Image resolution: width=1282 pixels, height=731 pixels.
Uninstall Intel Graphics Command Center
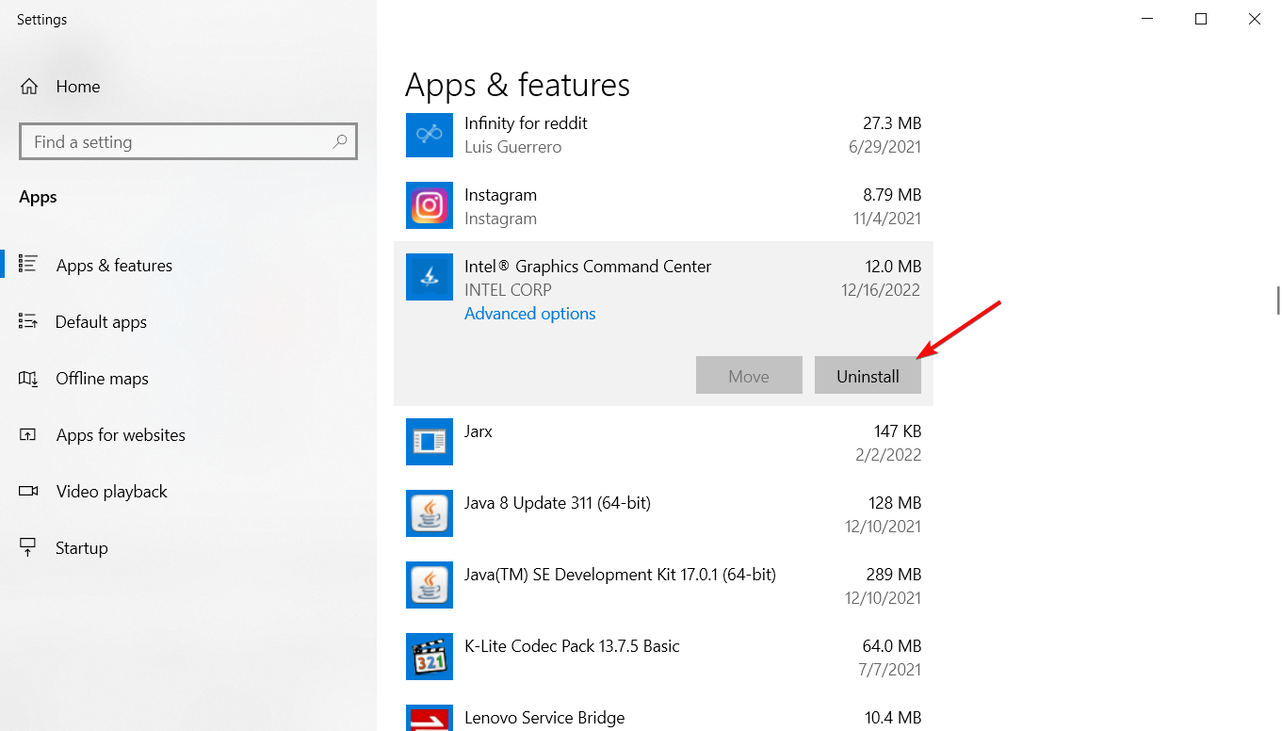point(868,375)
